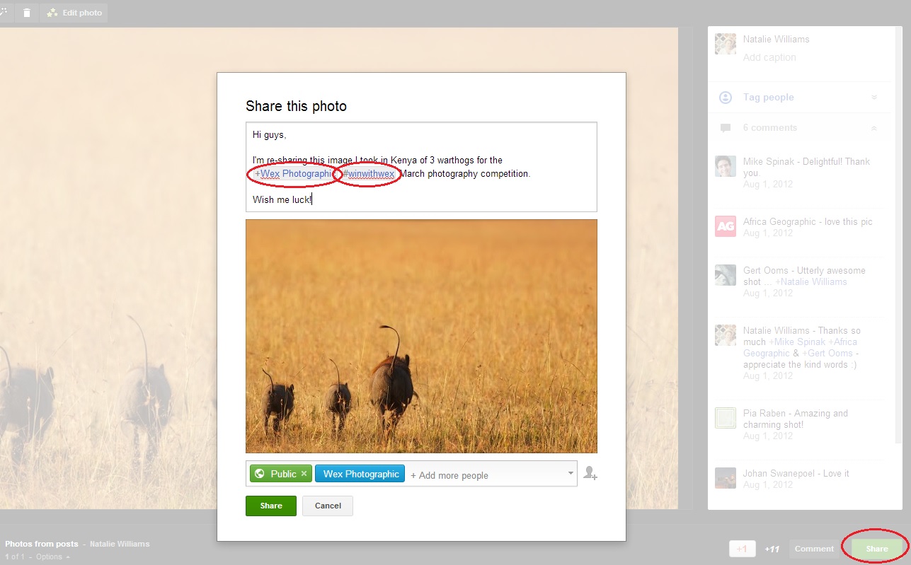Click Natalie Williams' avatar beside her thanks comment
The width and height of the screenshot is (911, 565).
click(x=726, y=335)
